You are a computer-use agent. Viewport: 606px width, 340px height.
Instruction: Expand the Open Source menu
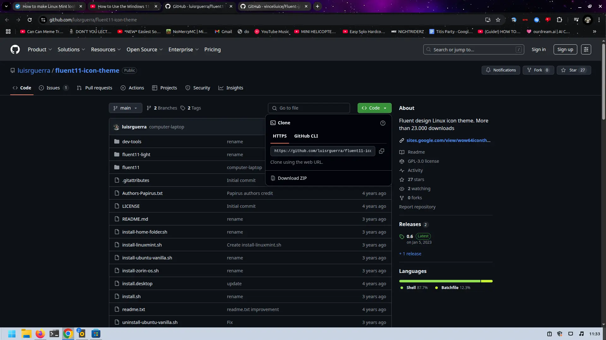pos(145,49)
